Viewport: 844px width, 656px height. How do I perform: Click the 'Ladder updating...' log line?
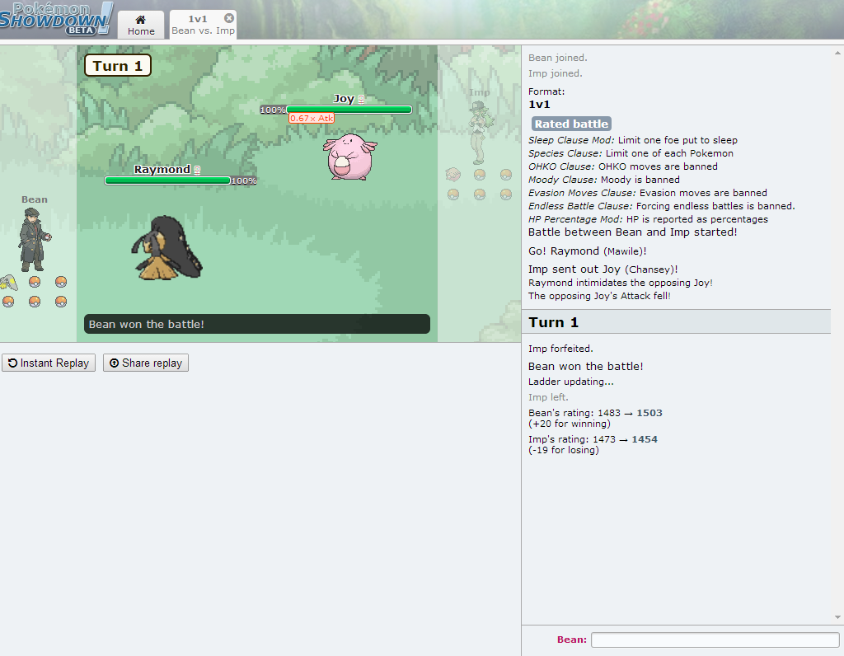tap(570, 382)
